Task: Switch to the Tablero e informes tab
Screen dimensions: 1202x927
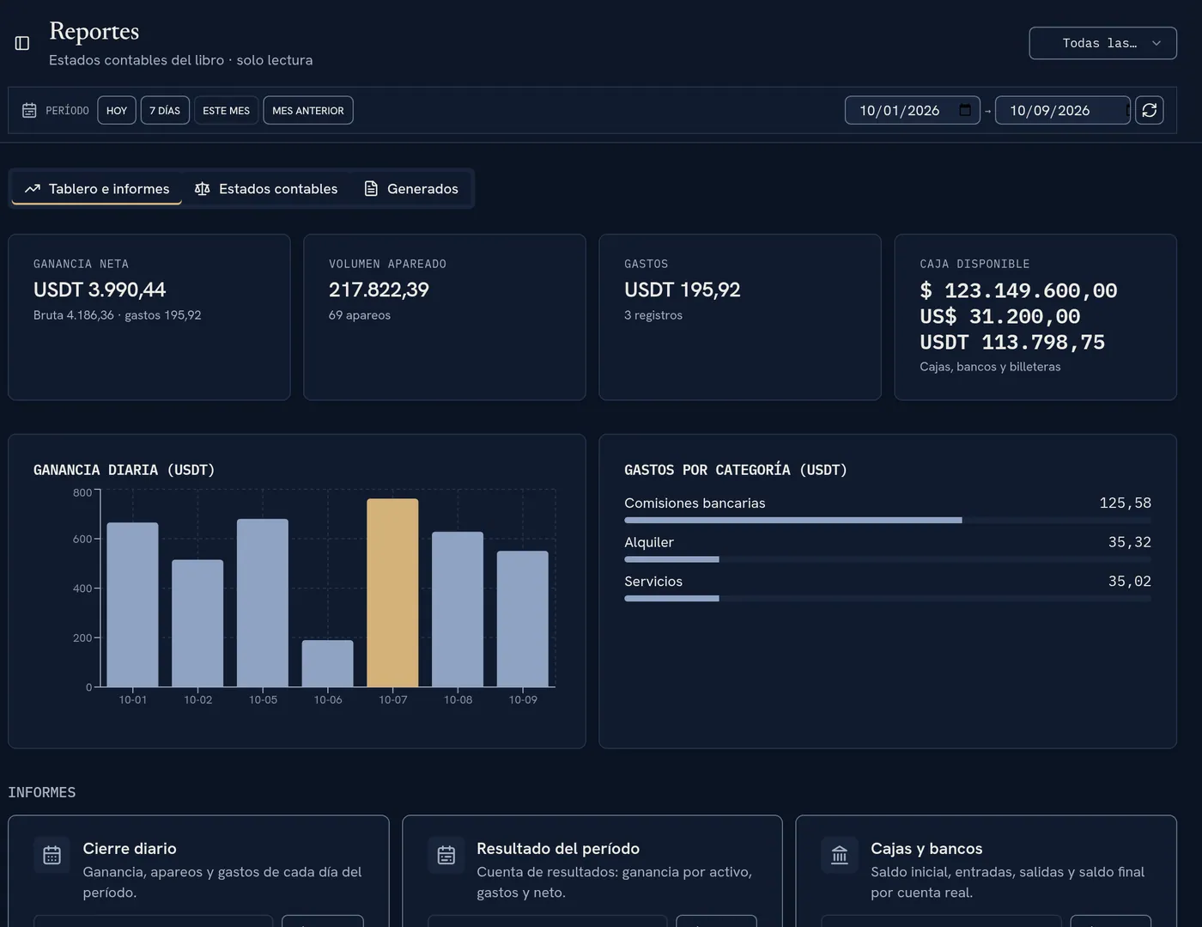Action: [96, 189]
